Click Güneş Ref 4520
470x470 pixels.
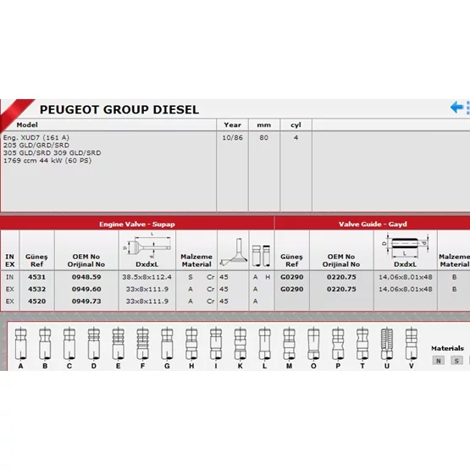[x=37, y=301]
